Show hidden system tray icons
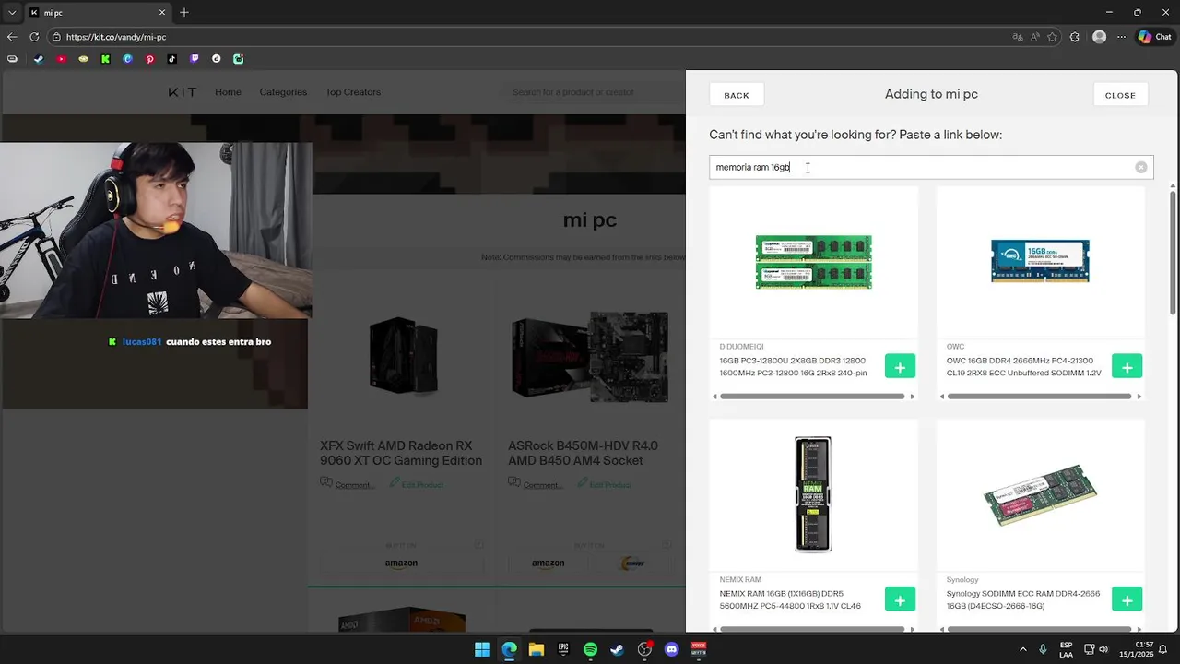 (x=1022, y=649)
